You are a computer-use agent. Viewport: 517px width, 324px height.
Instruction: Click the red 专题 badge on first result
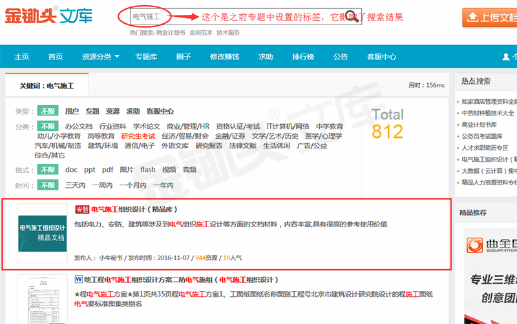coord(81,210)
